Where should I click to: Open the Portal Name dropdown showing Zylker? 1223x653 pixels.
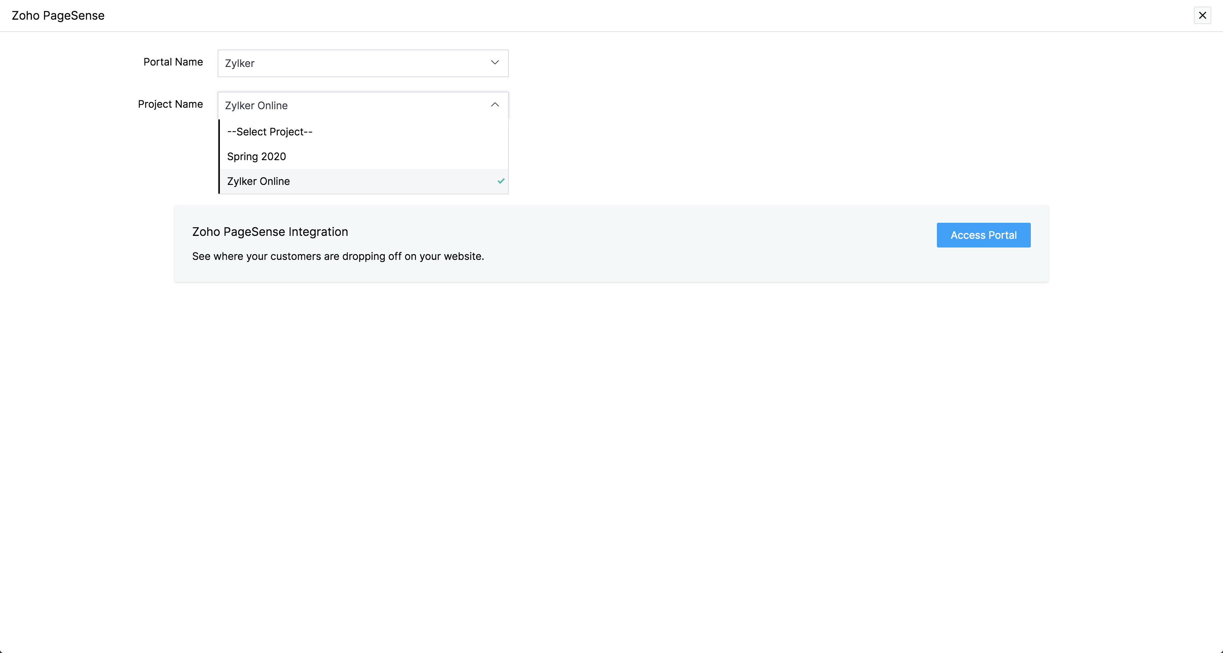(x=363, y=63)
